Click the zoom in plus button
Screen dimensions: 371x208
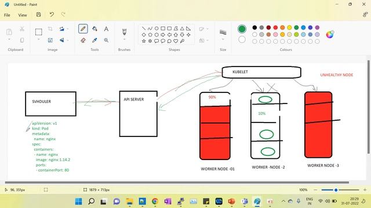click(365, 190)
